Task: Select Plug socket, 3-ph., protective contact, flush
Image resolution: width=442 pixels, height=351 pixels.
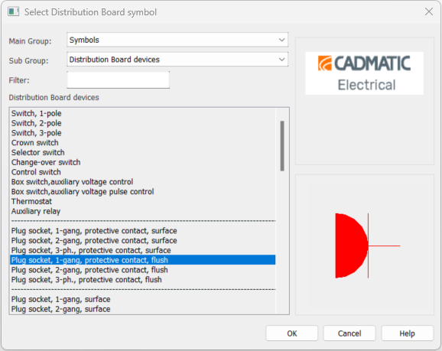Action: pyautogui.click(x=143, y=280)
